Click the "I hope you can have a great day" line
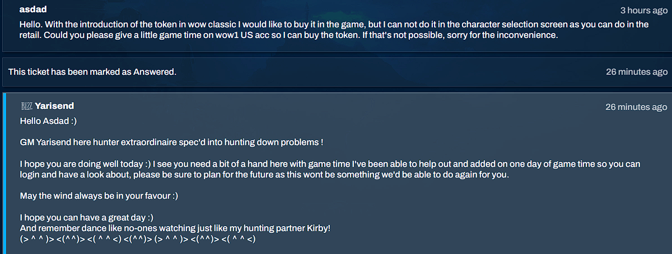The image size is (672, 254). coord(87,218)
